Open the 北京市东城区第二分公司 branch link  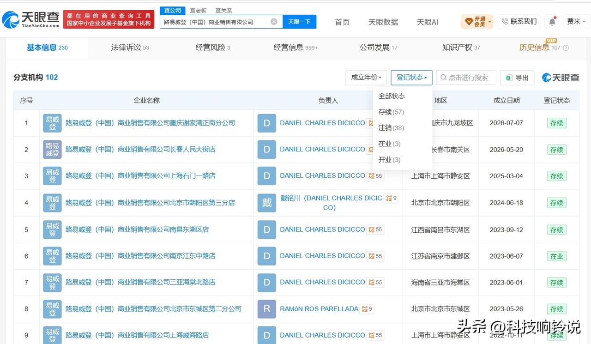tap(153, 309)
